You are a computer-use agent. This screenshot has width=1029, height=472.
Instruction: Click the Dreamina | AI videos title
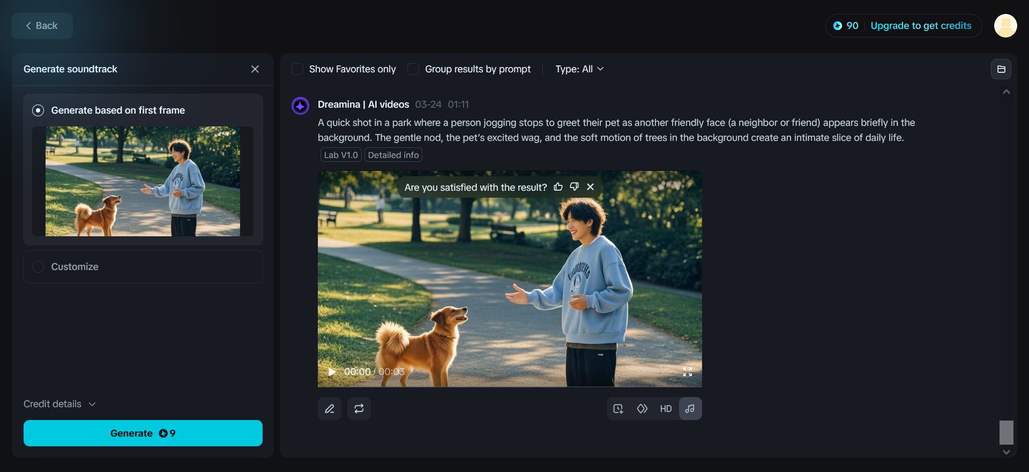pos(363,104)
